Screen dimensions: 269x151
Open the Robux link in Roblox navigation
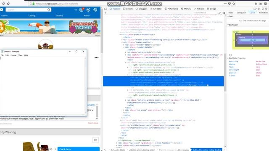(x=87, y=16)
